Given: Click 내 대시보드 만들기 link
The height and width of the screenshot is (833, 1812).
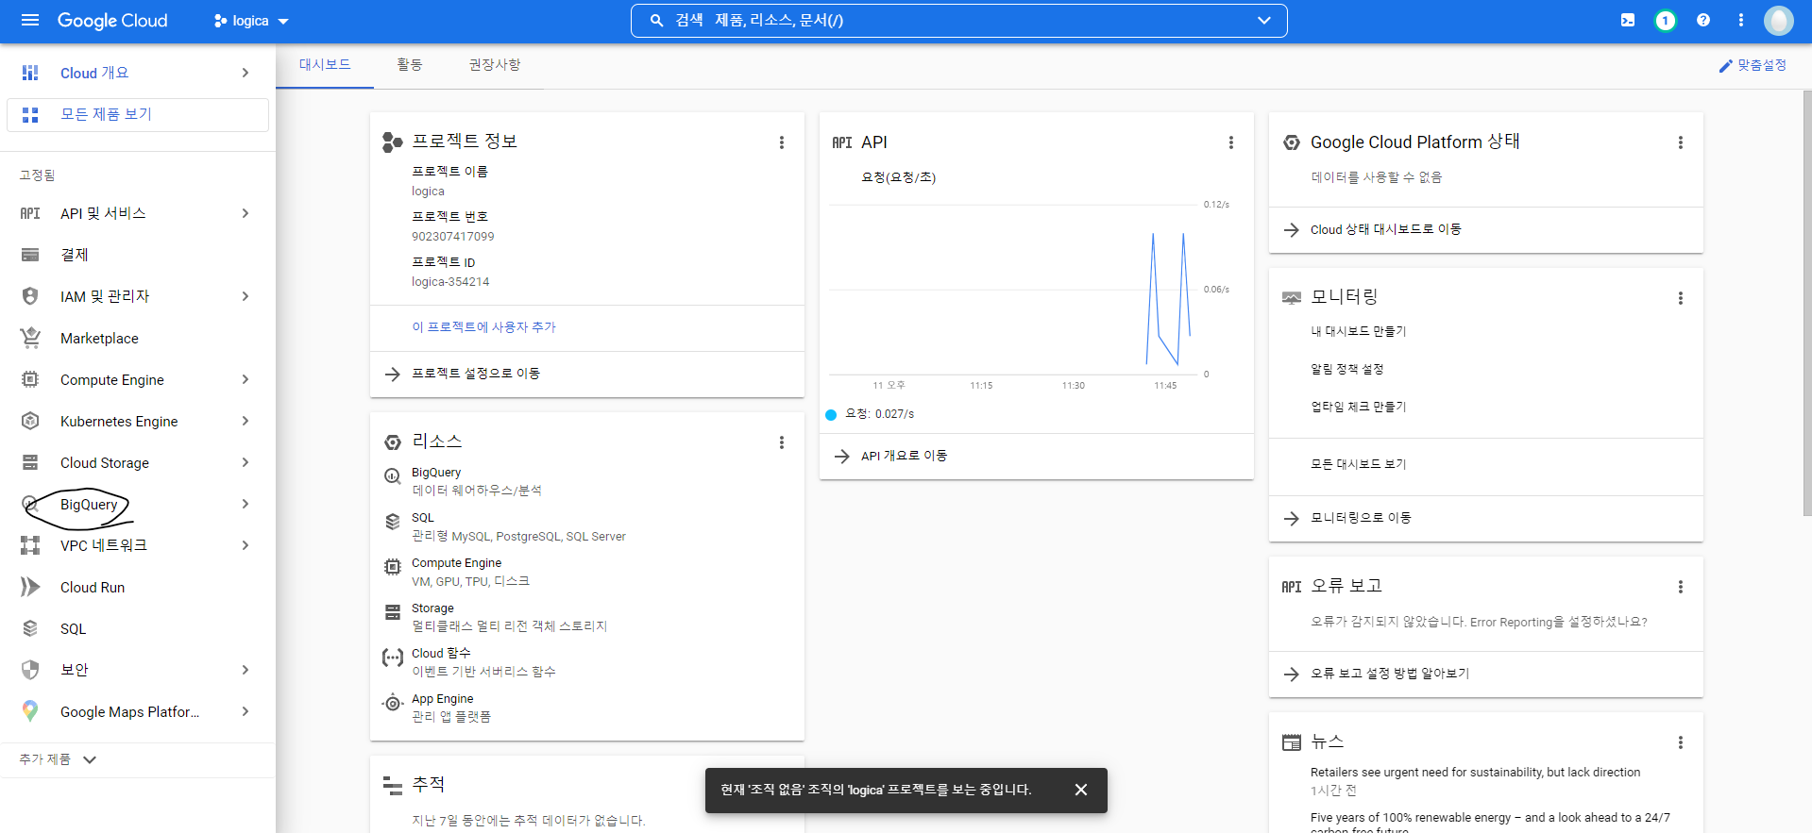Looking at the screenshot, I should pyautogui.click(x=1358, y=331).
